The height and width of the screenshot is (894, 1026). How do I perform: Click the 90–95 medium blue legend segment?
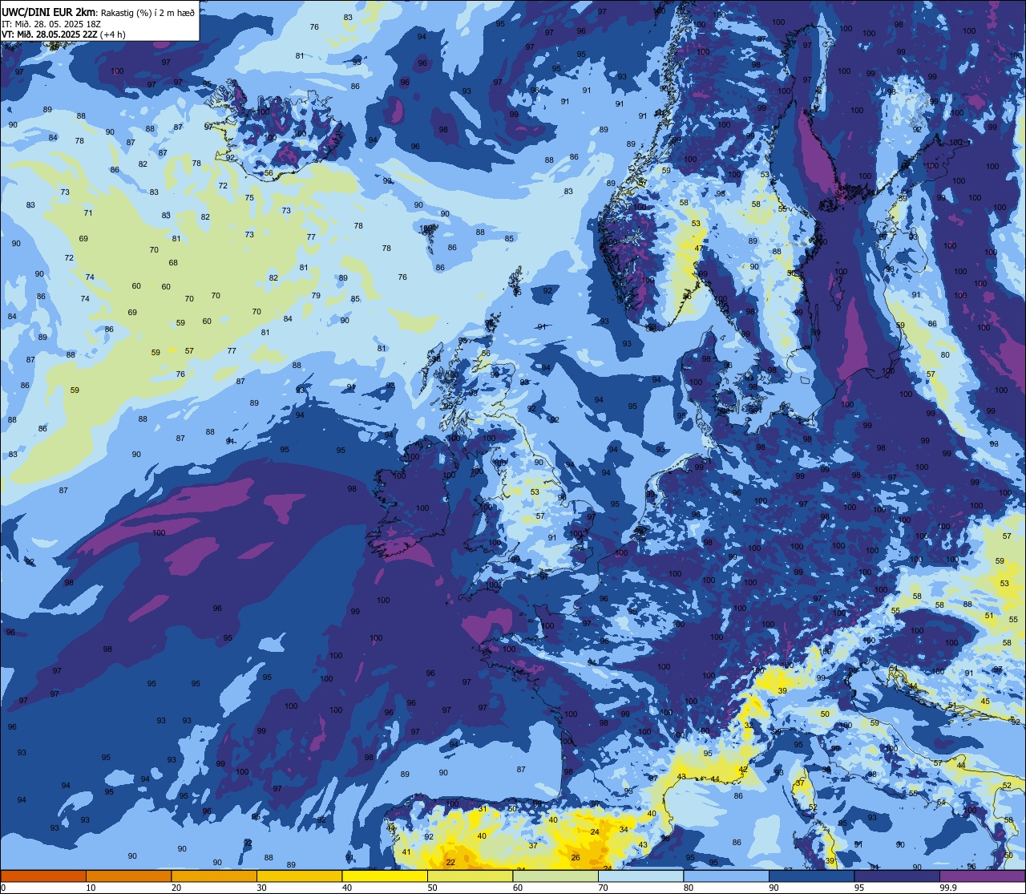(x=811, y=876)
